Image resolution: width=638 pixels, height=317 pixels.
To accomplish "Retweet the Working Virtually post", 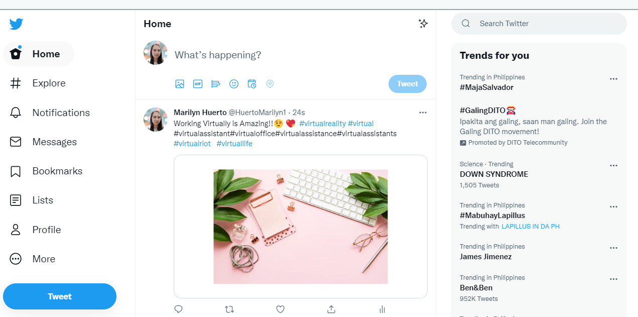I will point(229,309).
